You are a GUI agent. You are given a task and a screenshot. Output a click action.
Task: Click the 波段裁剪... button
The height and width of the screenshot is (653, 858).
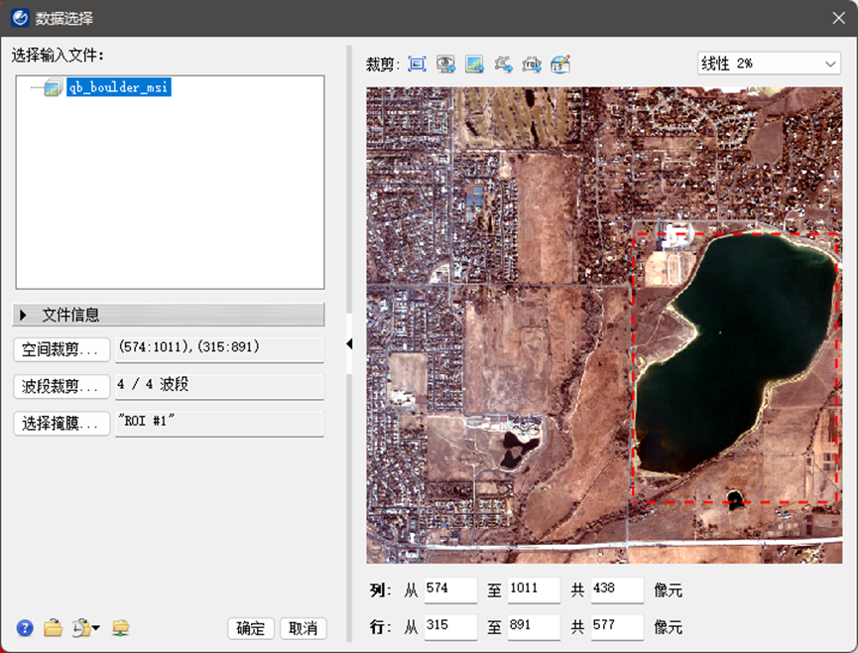tap(61, 386)
